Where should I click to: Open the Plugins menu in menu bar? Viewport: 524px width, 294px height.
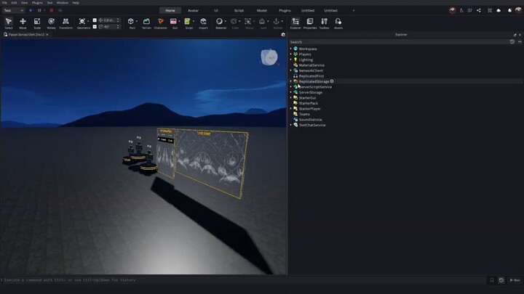click(37, 3)
